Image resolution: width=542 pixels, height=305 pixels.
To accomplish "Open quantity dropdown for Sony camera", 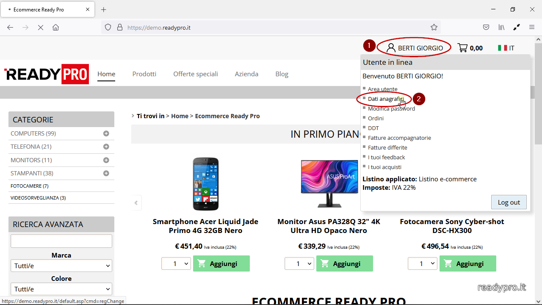I will pyautogui.click(x=423, y=263).
